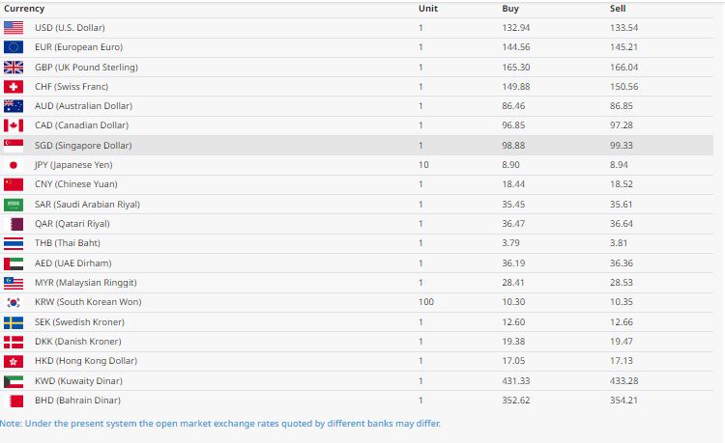Screen dimensions: 725x443
Task: Click the Buy column header
Action: 510,8
